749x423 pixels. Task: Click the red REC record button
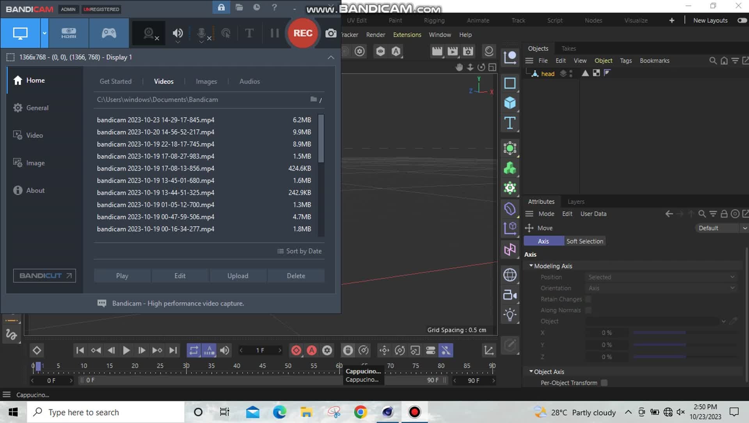(303, 33)
